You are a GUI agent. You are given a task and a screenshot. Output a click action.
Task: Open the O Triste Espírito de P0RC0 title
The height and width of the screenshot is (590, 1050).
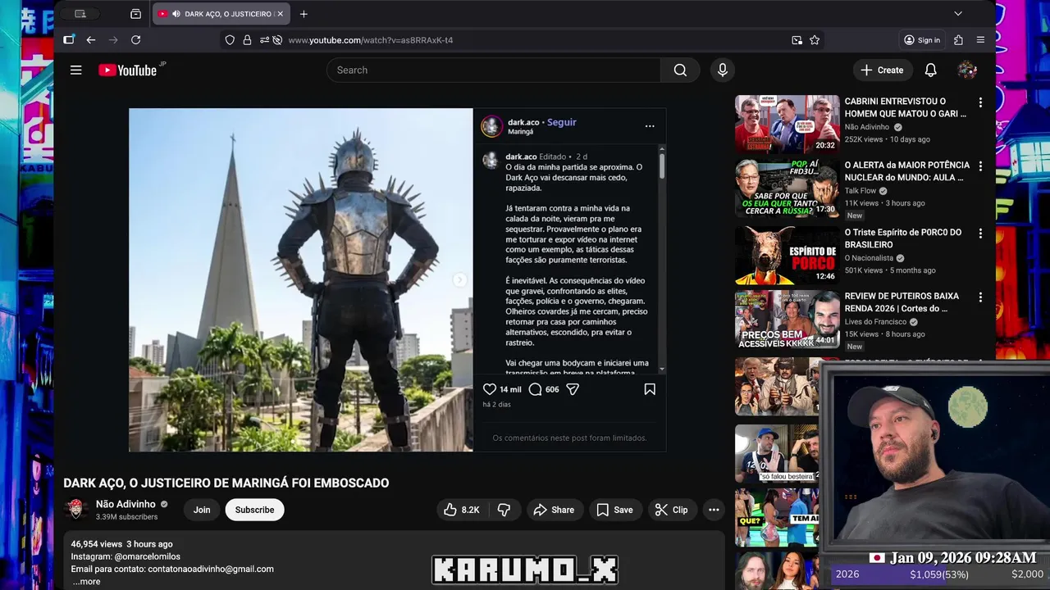[x=903, y=238]
